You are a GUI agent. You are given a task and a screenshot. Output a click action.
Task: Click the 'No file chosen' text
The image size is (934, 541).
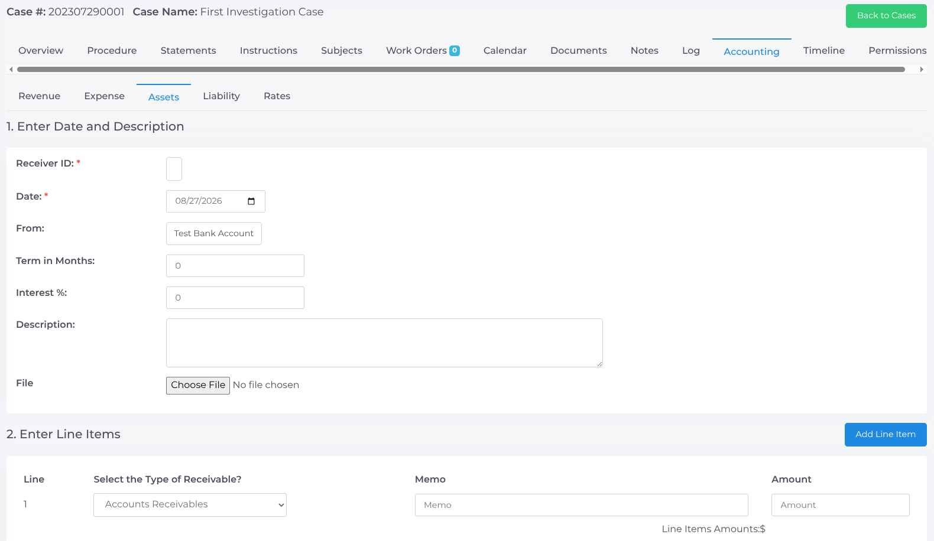pos(266,385)
